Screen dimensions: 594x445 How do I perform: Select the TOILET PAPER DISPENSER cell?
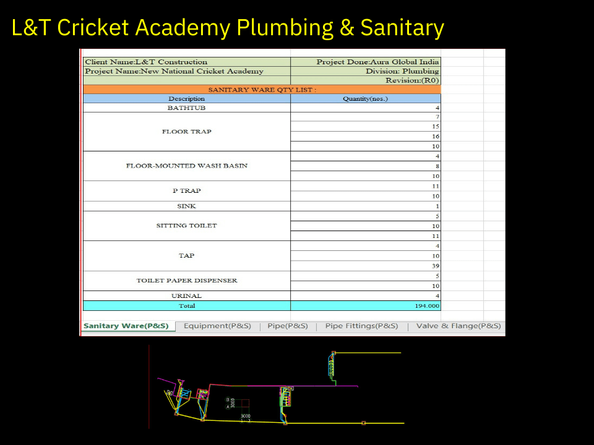coord(187,281)
